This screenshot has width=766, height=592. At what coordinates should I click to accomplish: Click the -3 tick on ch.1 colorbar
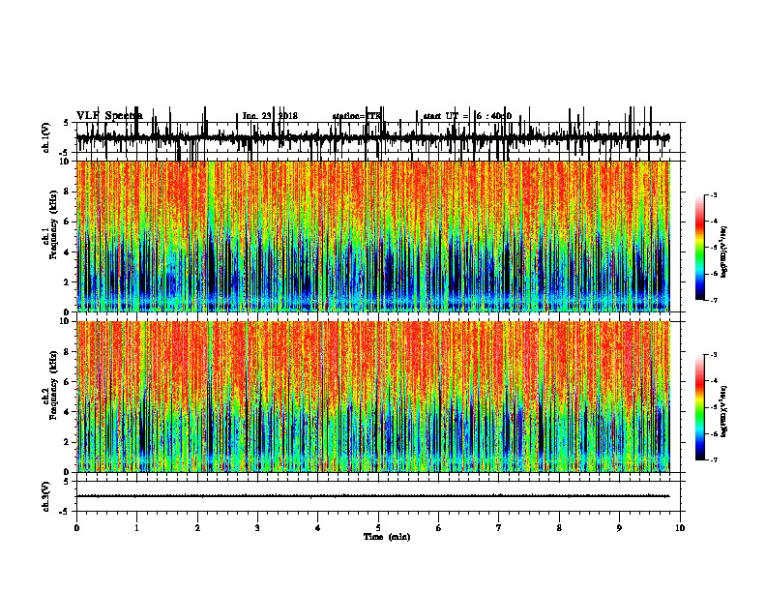tap(714, 195)
